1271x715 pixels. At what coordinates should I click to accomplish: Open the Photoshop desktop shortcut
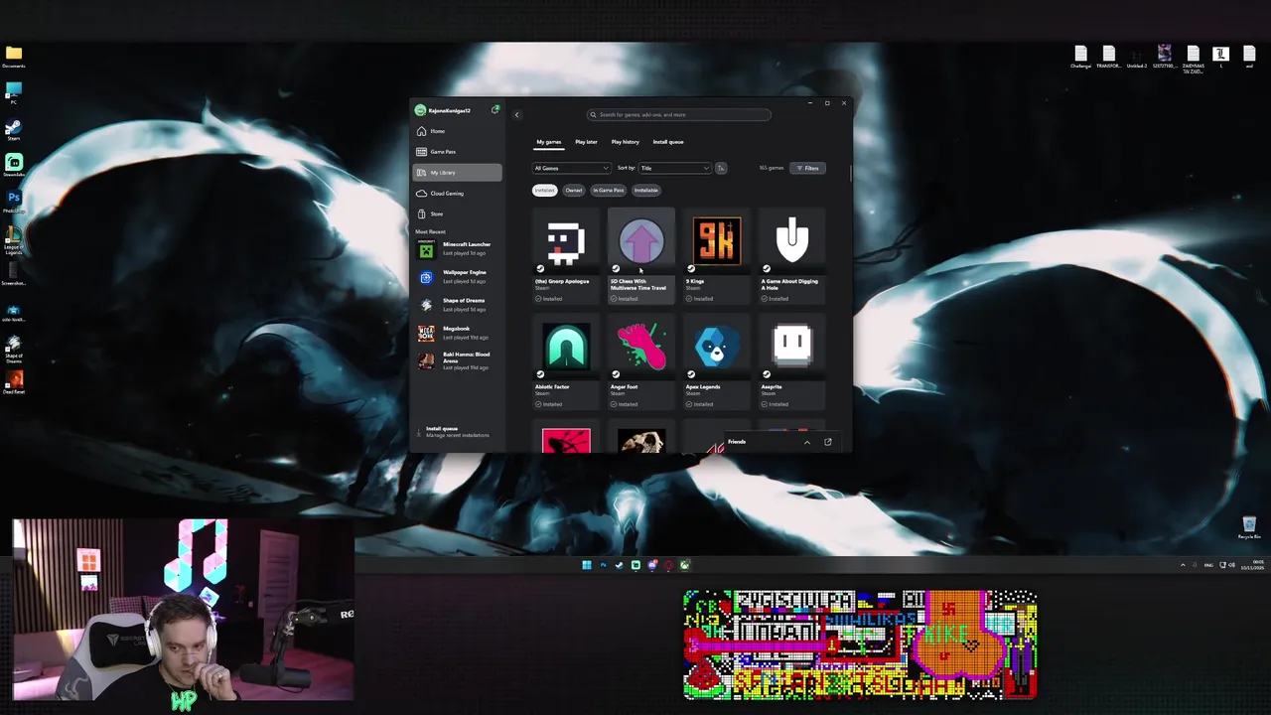[14, 202]
